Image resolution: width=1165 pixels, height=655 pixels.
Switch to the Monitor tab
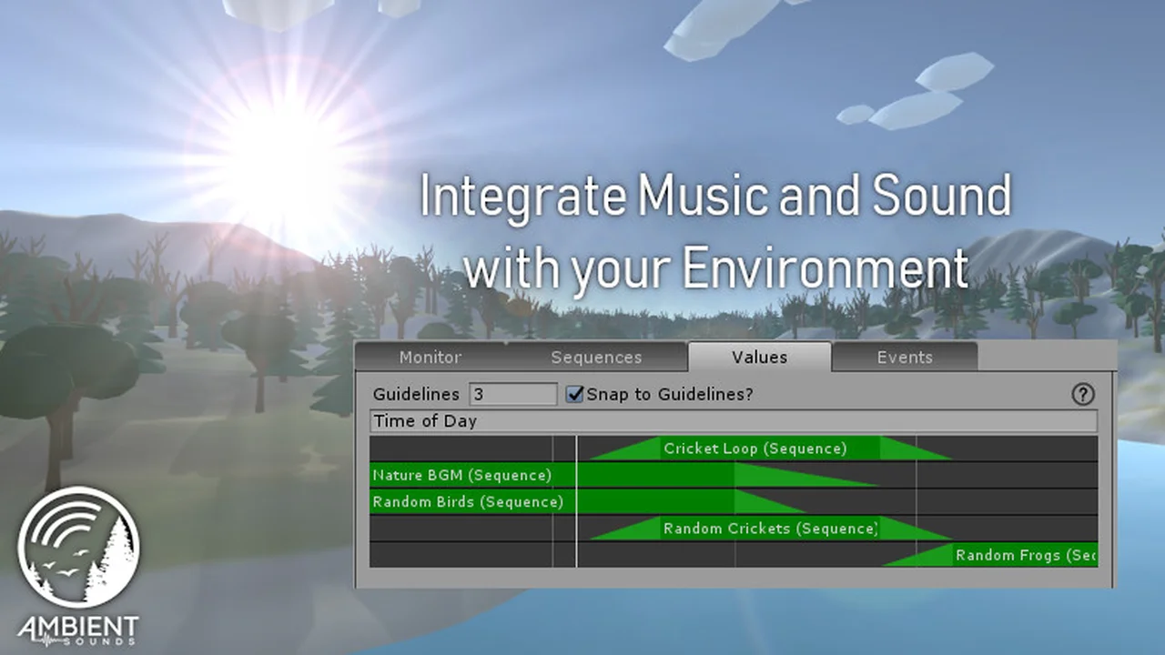click(x=431, y=358)
